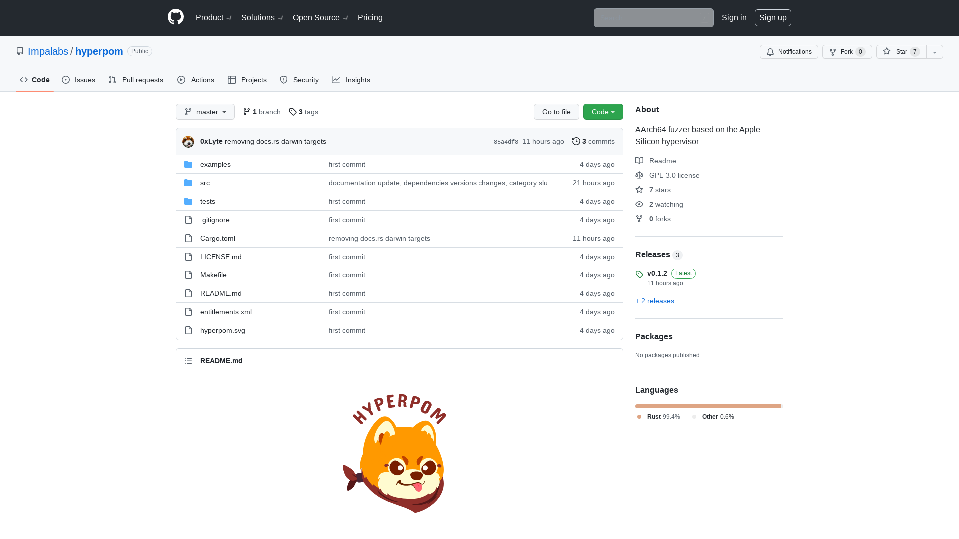Click the GPL-3.0 license scales icon
The width and height of the screenshot is (959, 539).
pyautogui.click(x=639, y=175)
